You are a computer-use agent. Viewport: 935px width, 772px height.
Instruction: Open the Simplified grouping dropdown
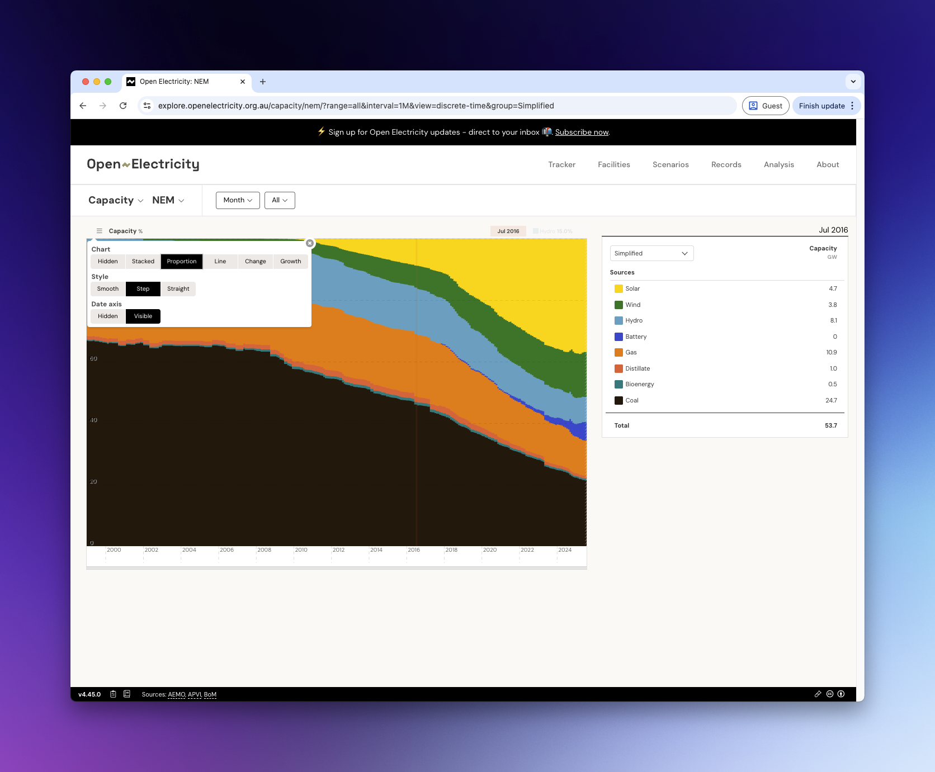point(651,253)
